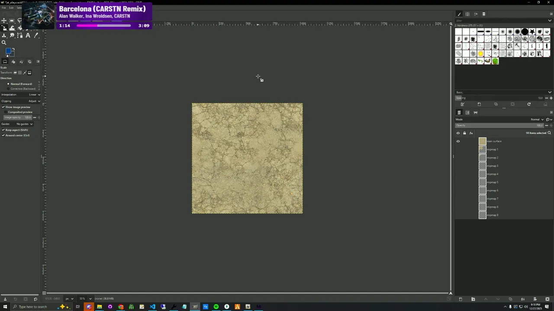Swap foreground and background colors

(13, 49)
